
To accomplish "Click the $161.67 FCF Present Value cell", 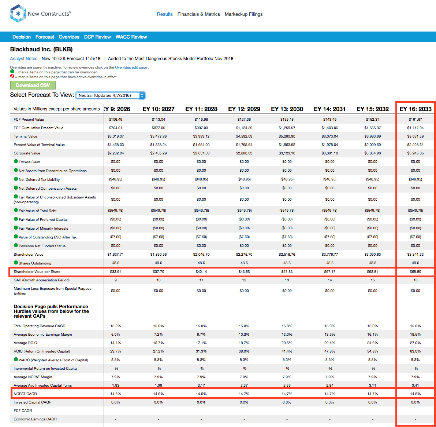I will [x=415, y=119].
